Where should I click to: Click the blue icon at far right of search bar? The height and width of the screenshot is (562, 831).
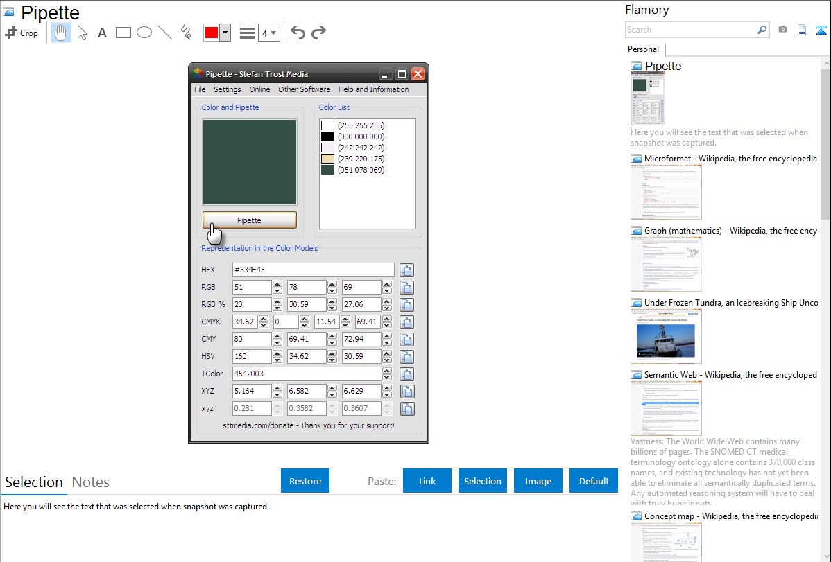point(821,30)
